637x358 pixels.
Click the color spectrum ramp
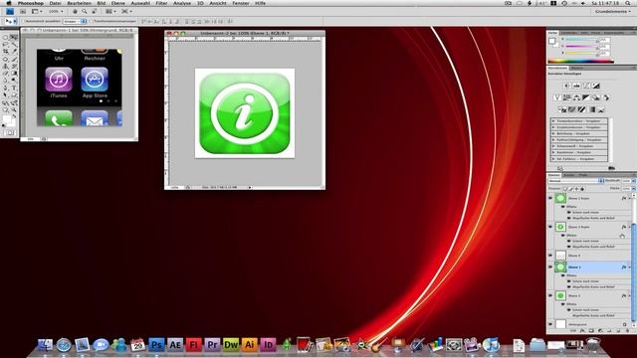pos(580,61)
